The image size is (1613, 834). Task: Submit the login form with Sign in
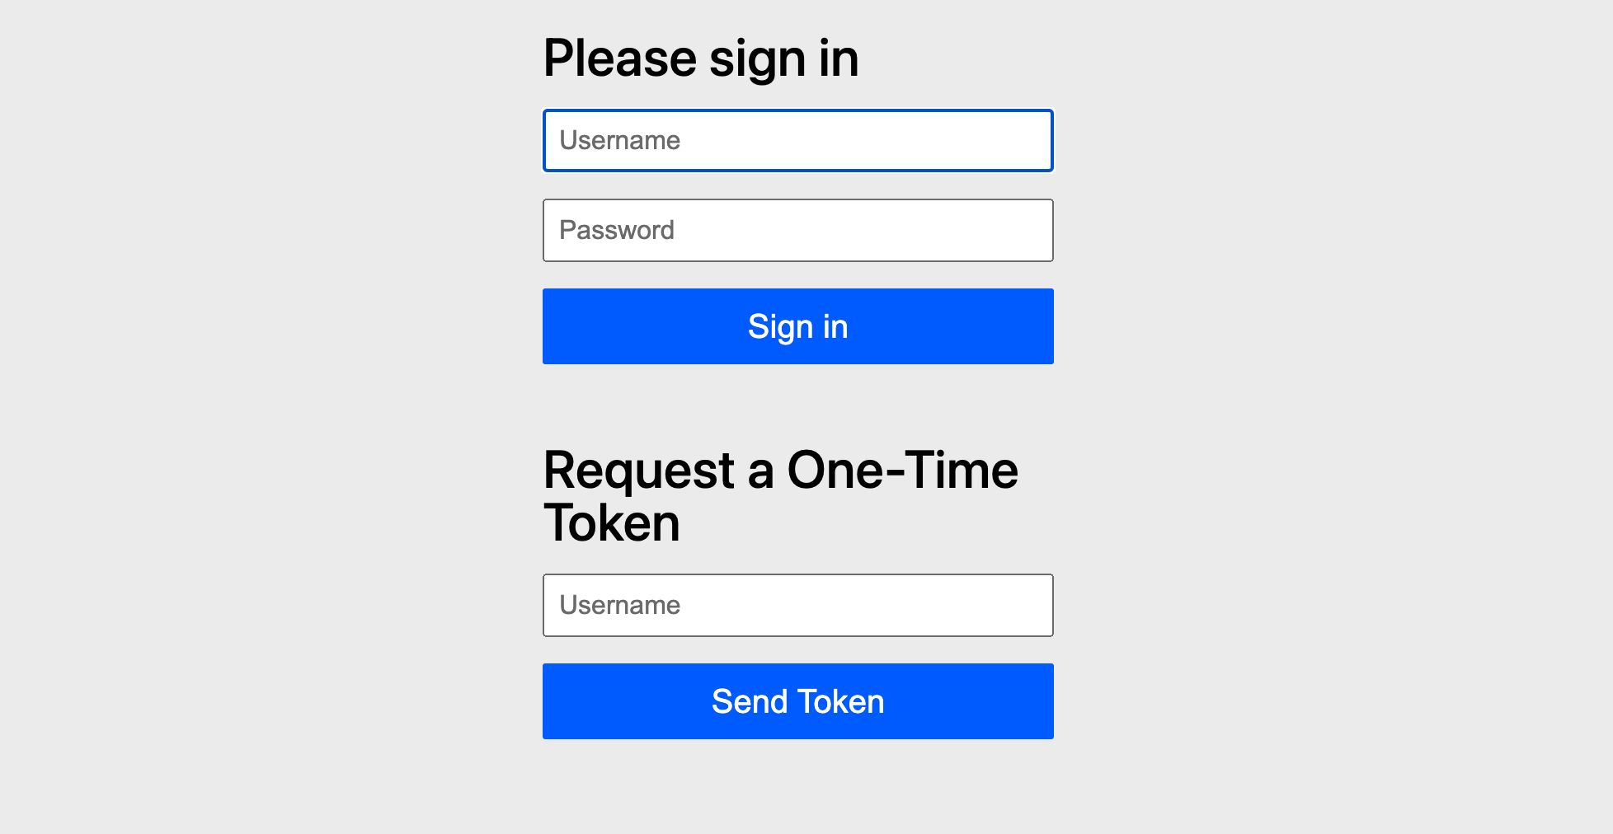click(x=797, y=326)
